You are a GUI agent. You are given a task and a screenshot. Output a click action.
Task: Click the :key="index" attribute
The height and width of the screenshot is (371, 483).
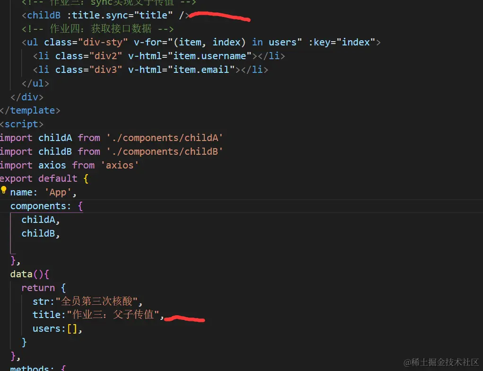(342, 42)
